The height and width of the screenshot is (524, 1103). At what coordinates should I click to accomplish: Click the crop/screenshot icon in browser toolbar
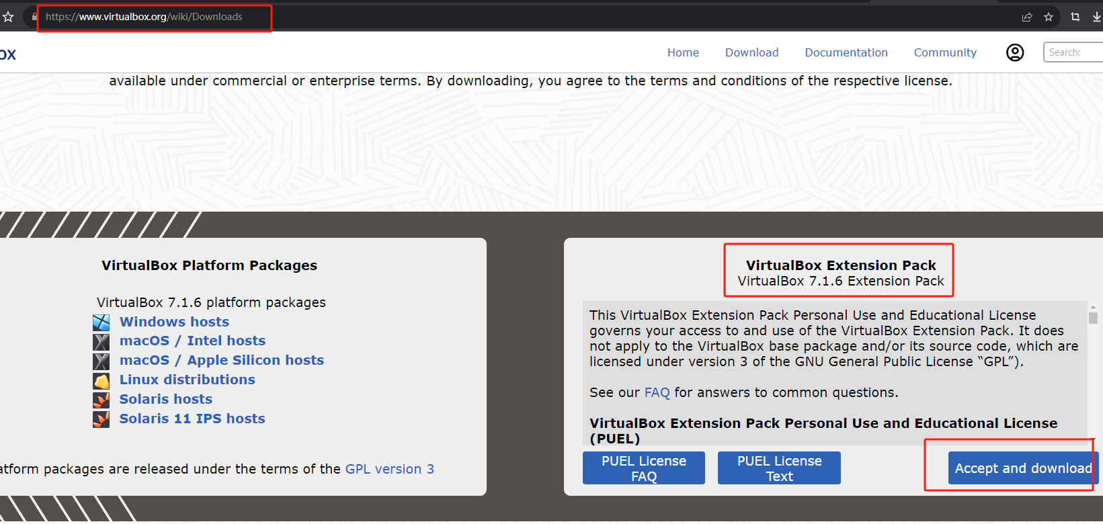1075,17
